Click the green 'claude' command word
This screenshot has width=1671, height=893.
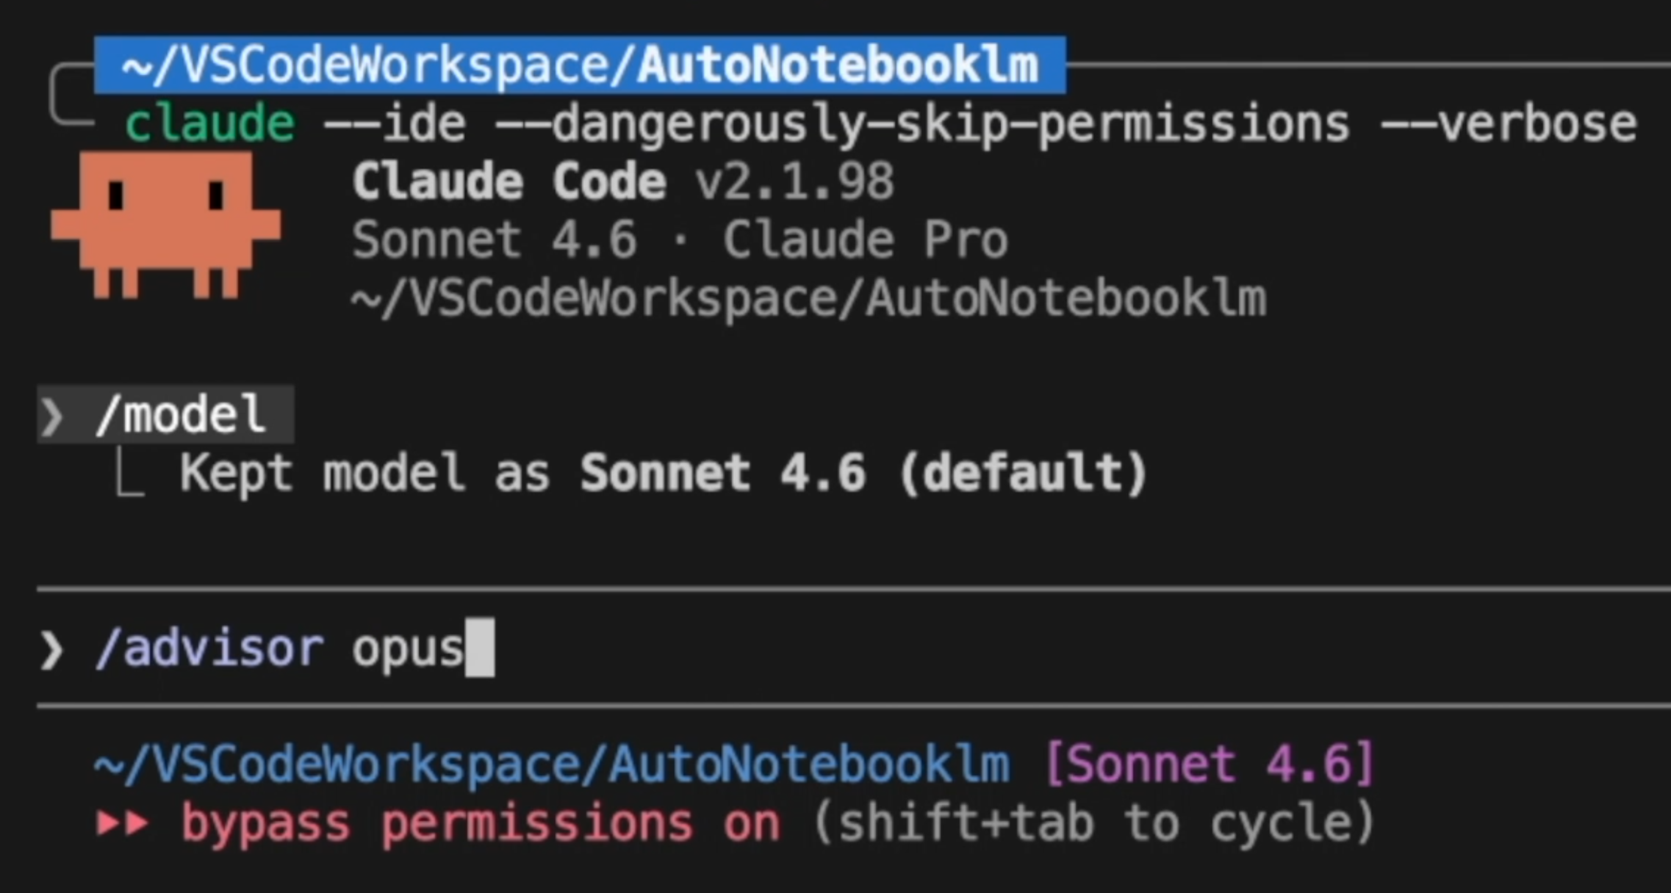(x=210, y=123)
